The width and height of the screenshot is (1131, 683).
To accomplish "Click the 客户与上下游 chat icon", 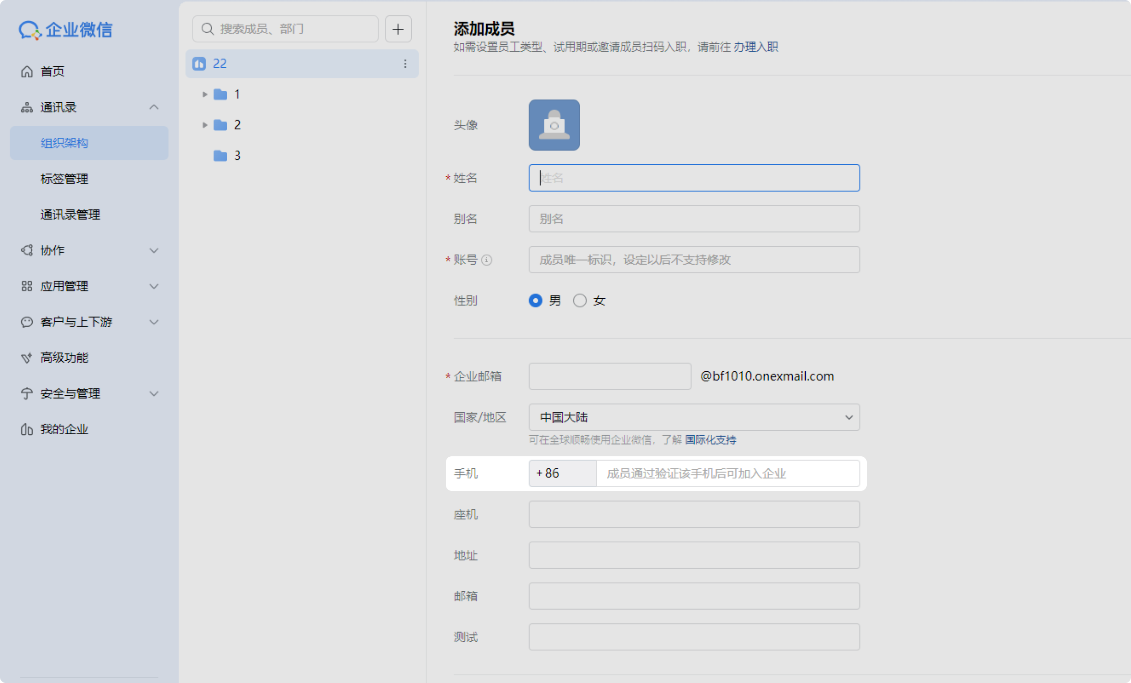I will [x=27, y=322].
